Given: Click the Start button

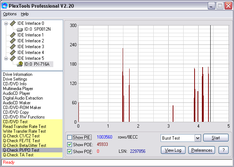Looking at the screenshot, I should pos(216,137).
